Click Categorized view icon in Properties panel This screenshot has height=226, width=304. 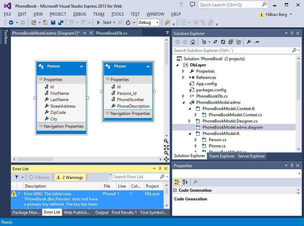177,182
